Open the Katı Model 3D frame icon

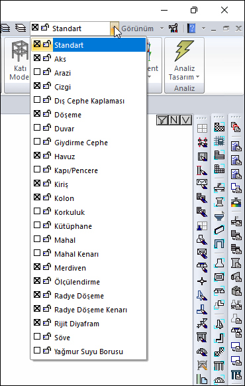coord(20,50)
